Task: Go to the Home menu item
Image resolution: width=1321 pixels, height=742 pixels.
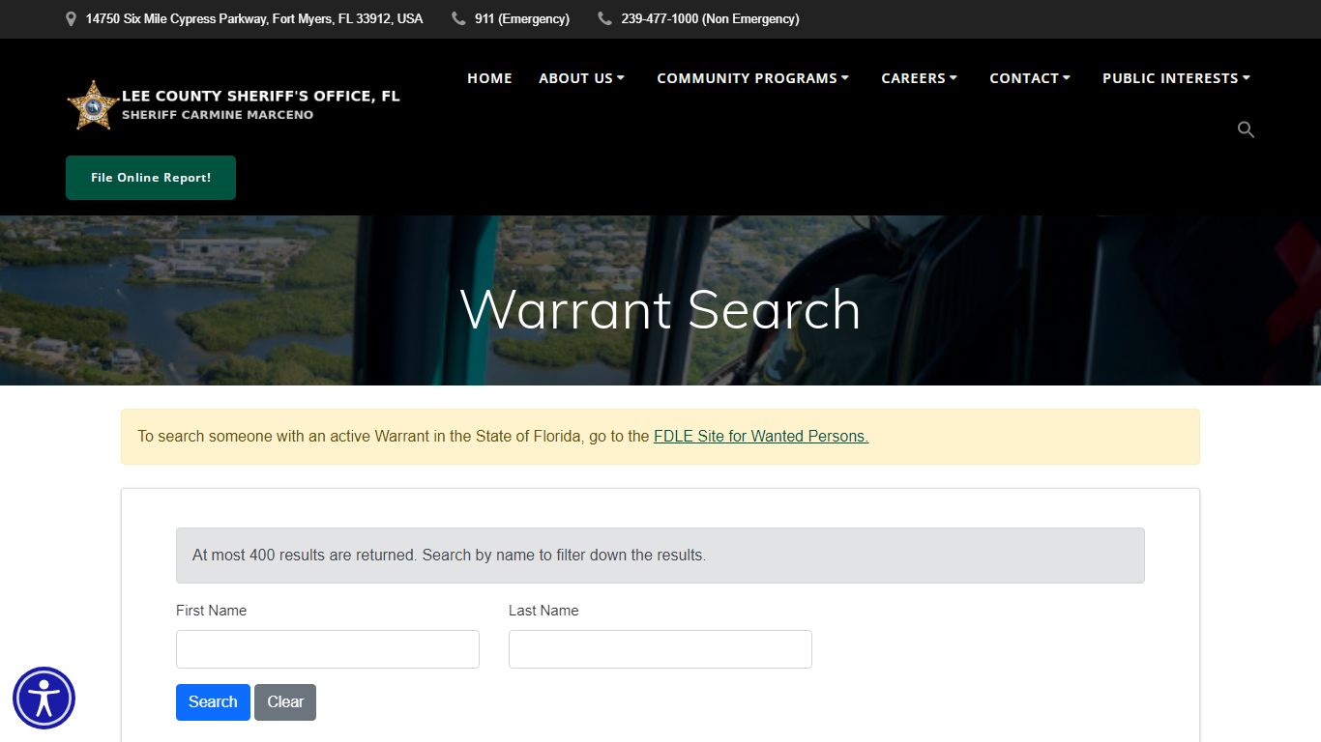Action: [489, 78]
